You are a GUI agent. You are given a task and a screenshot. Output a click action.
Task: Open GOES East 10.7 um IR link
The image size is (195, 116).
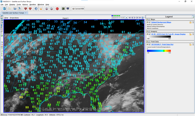[x=168, y=34]
